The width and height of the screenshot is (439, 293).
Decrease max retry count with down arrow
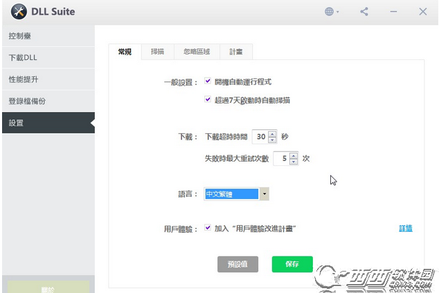[294, 162]
